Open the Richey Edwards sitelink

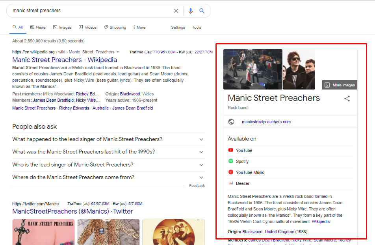tap(74, 108)
